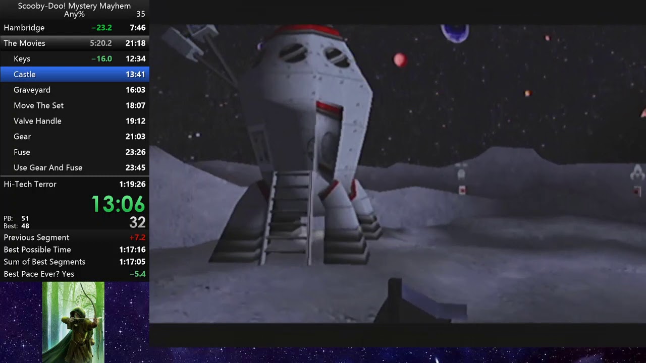646x363 pixels.
Task: Click the Best Possible Time label
Action: (37, 250)
